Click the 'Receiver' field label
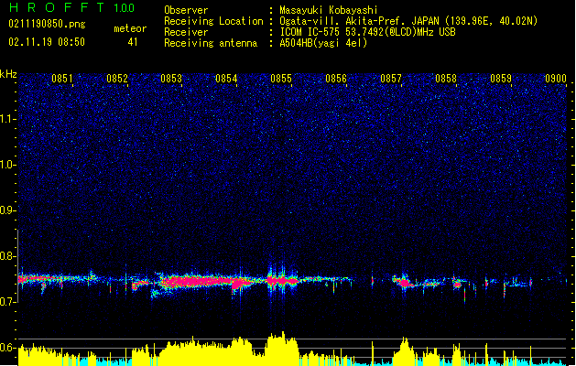 click(x=186, y=32)
